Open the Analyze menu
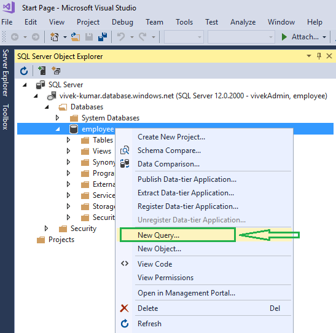 coord(243,22)
